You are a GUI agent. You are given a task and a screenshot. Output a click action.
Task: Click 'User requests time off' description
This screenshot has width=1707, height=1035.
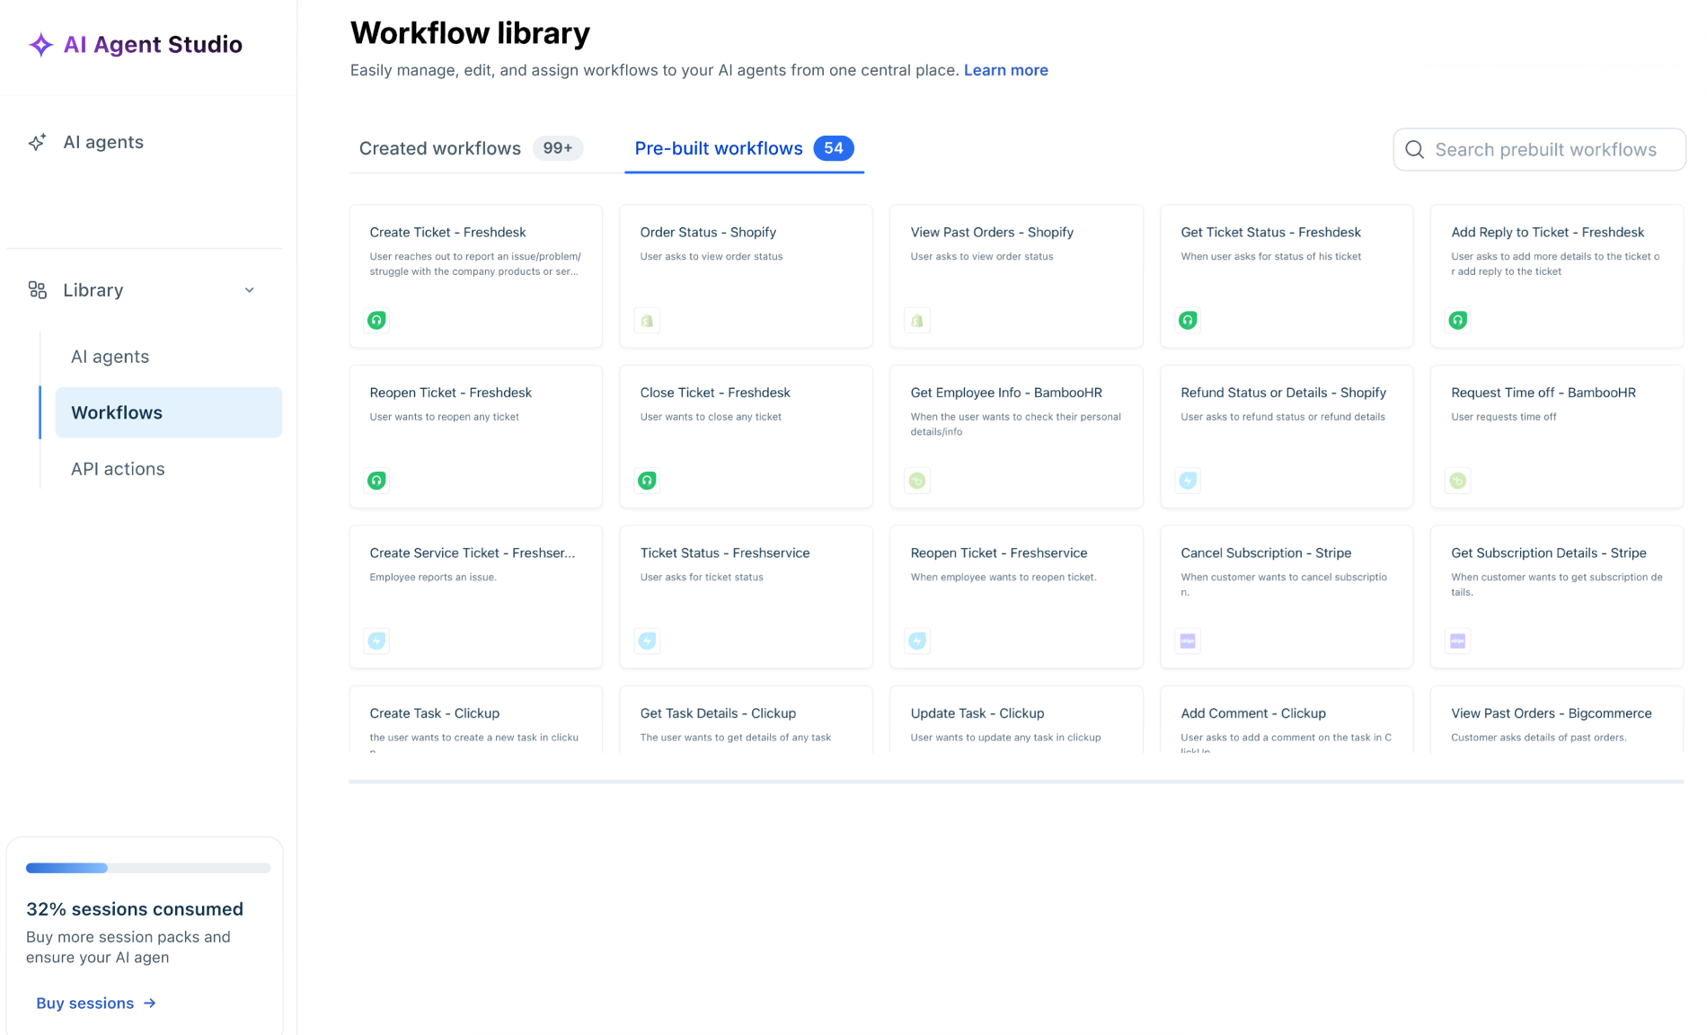tap(1504, 417)
